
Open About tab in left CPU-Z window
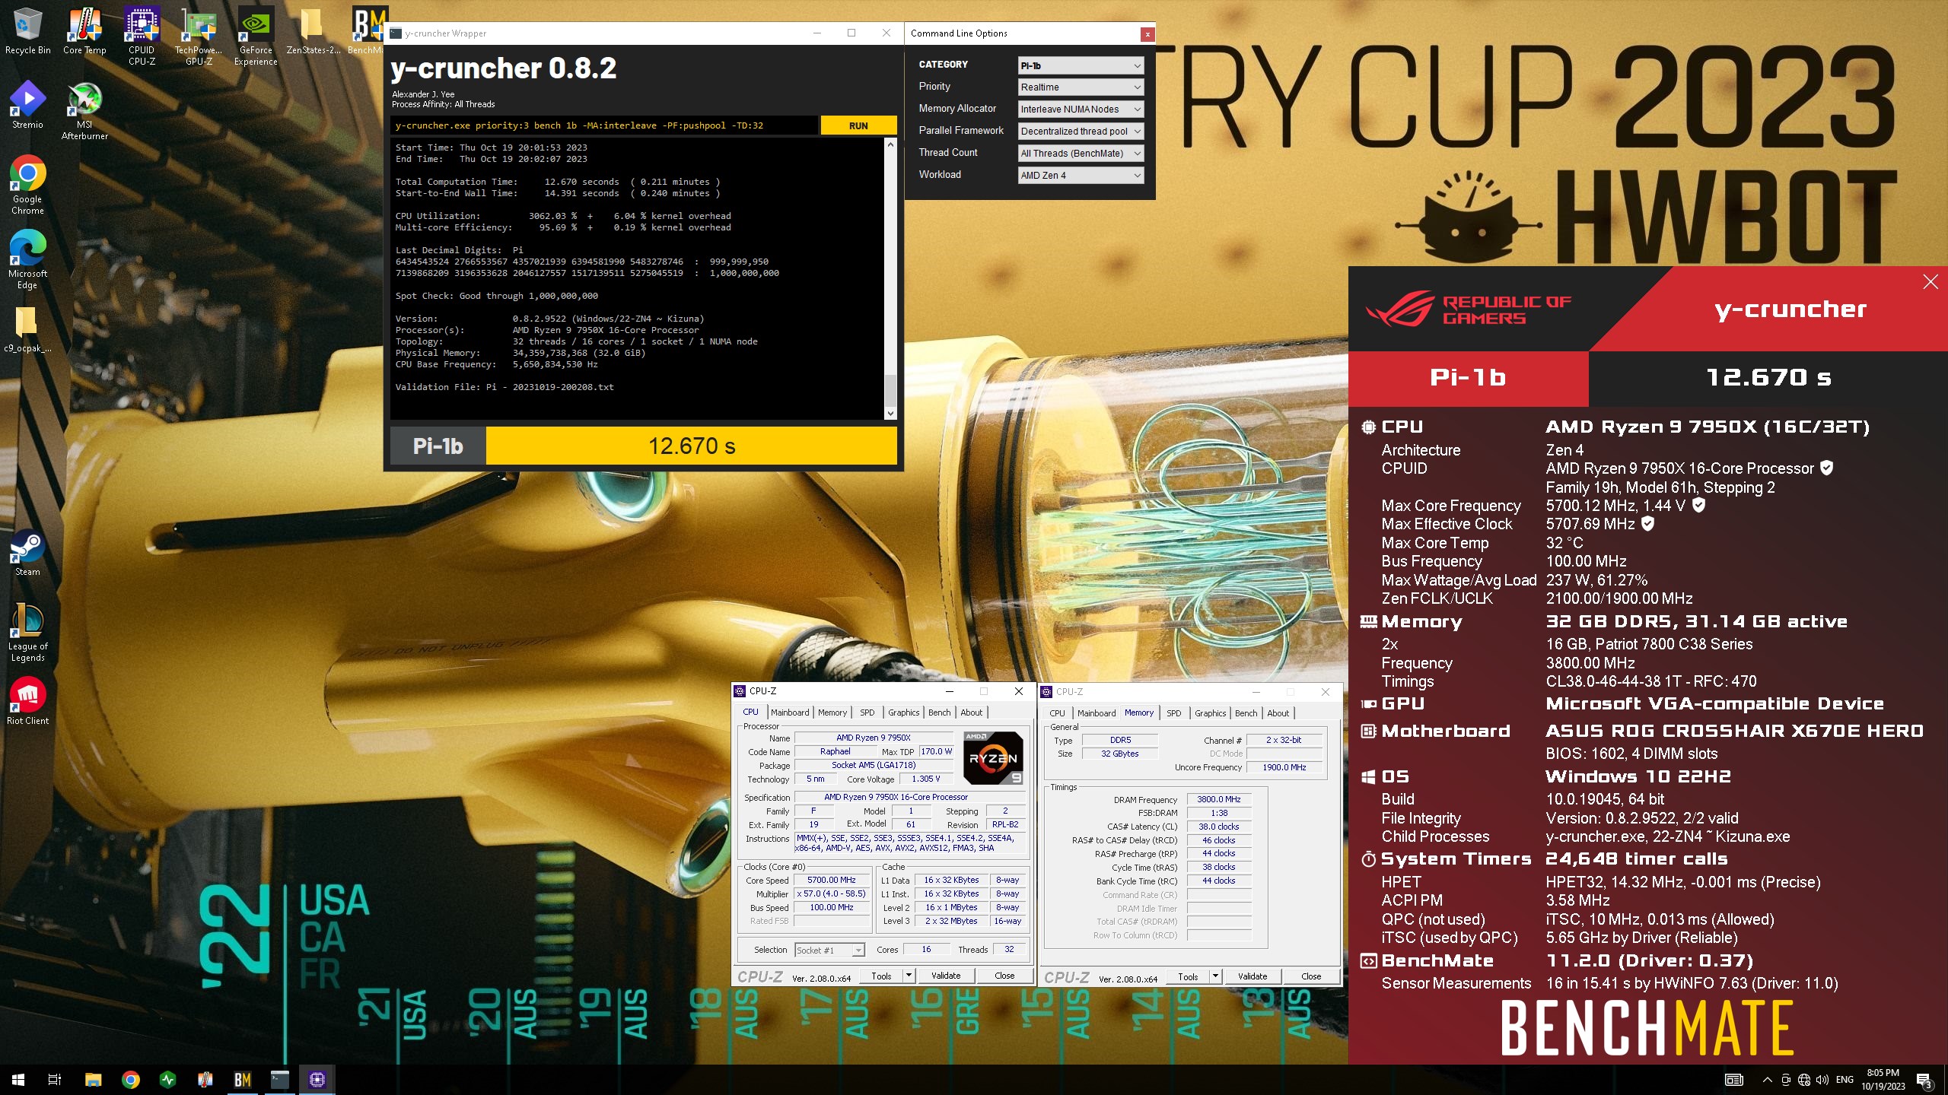(x=972, y=713)
